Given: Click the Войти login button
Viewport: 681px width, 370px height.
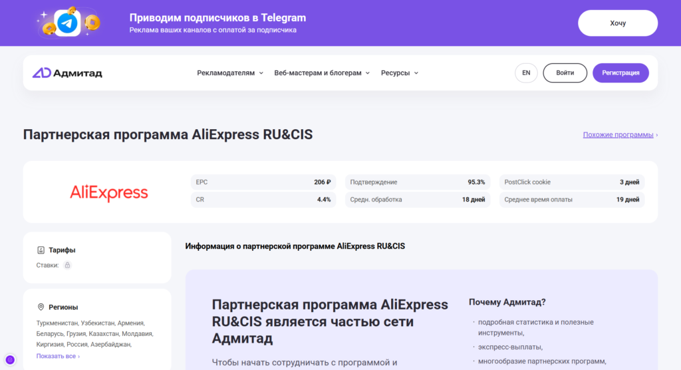Looking at the screenshot, I should pyautogui.click(x=565, y=73).
